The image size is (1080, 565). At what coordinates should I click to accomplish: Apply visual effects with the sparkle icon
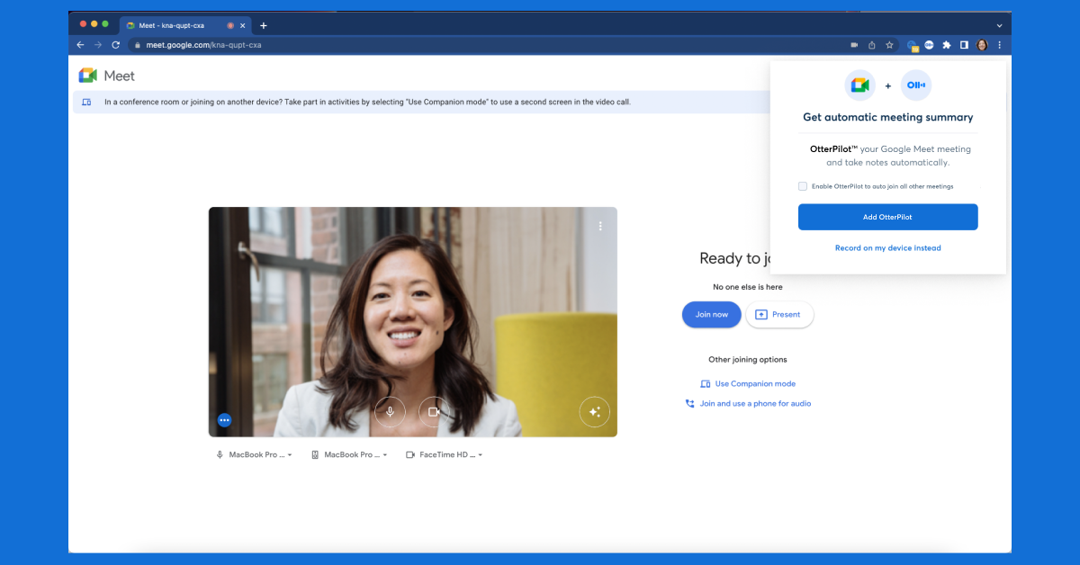(594, 412)
